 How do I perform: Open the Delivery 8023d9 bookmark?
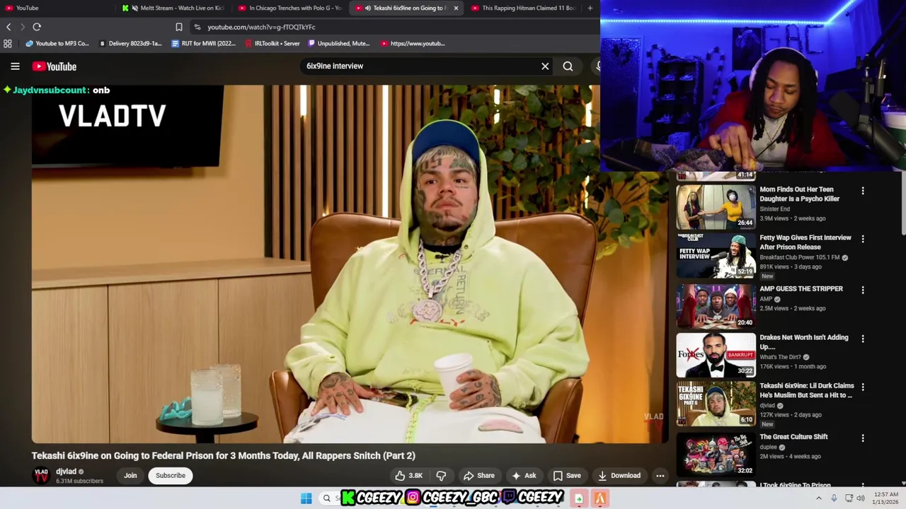(x=130, y=43)
